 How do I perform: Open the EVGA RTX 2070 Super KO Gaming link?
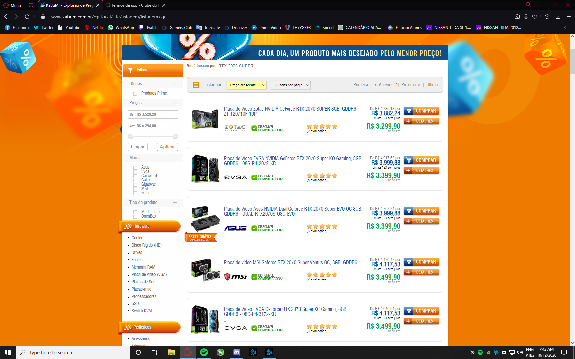click(293, 161)
